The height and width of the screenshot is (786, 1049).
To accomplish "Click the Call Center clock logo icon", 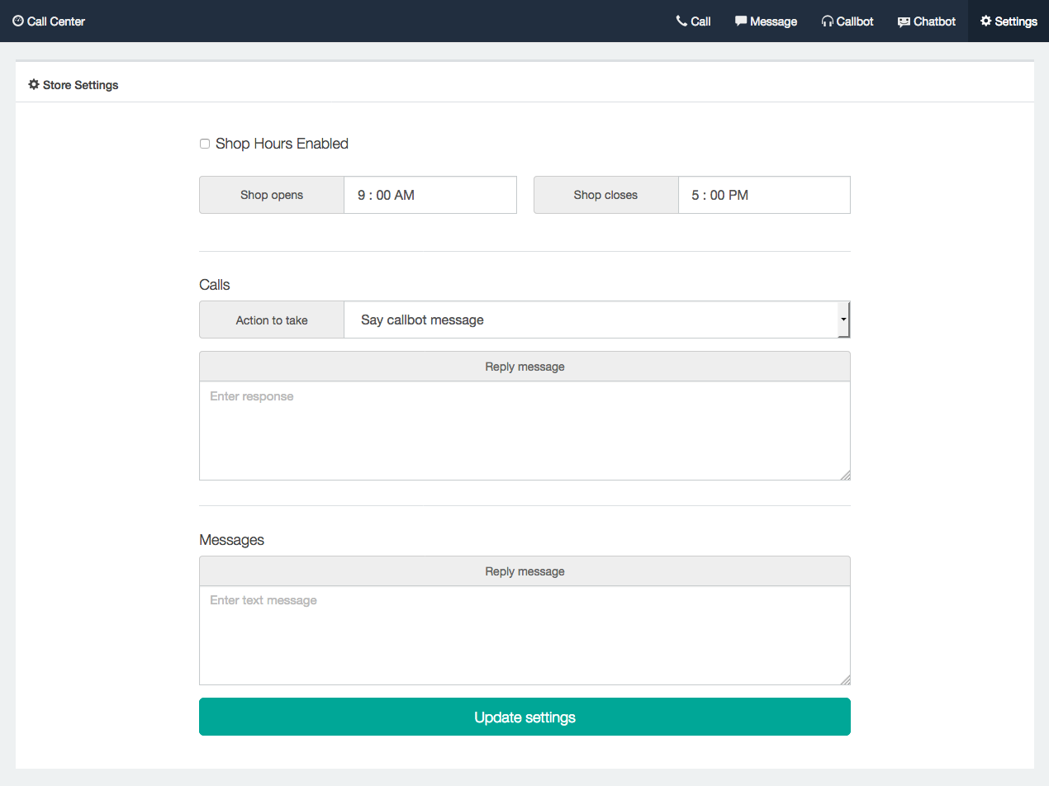I will click(17, 21).
